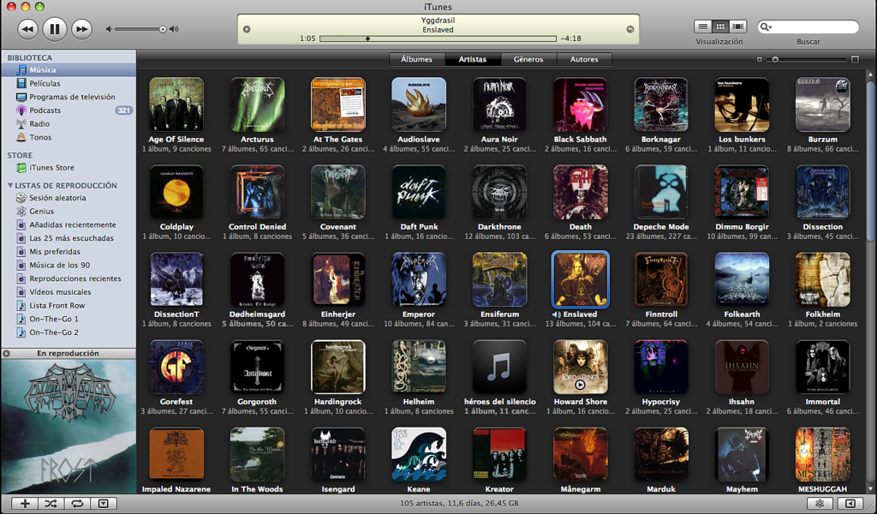
Task: Click the remaining time -4:18 display
Action: point(570,39)
